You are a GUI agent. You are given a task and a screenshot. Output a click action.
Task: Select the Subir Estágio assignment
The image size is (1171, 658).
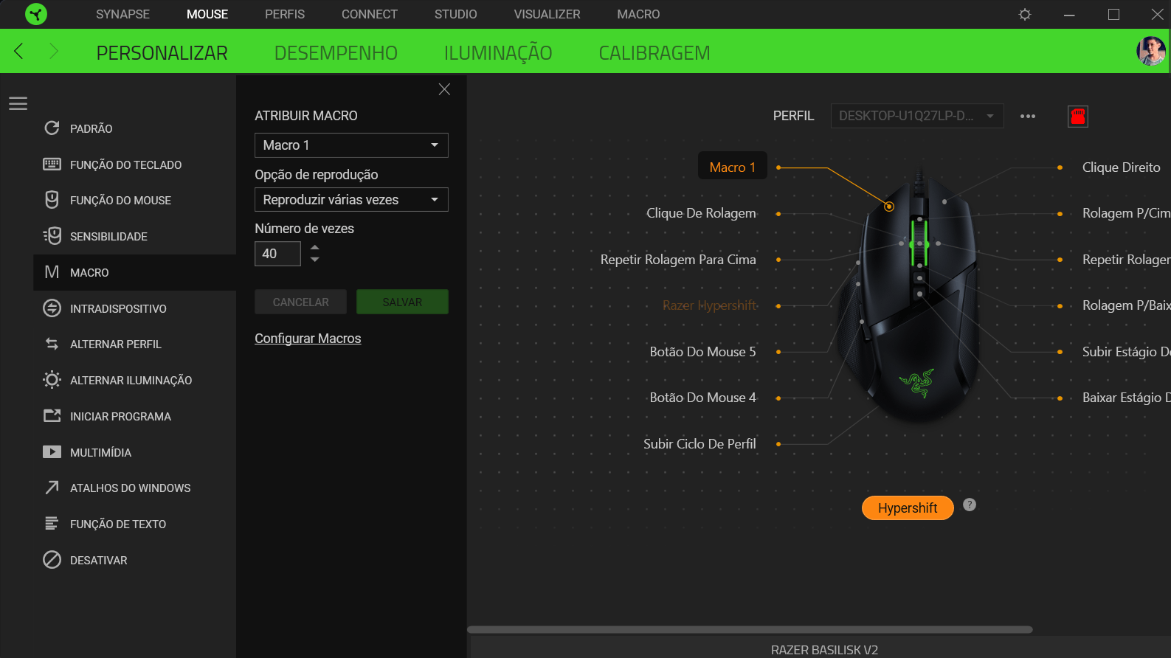coord(1126,352)
